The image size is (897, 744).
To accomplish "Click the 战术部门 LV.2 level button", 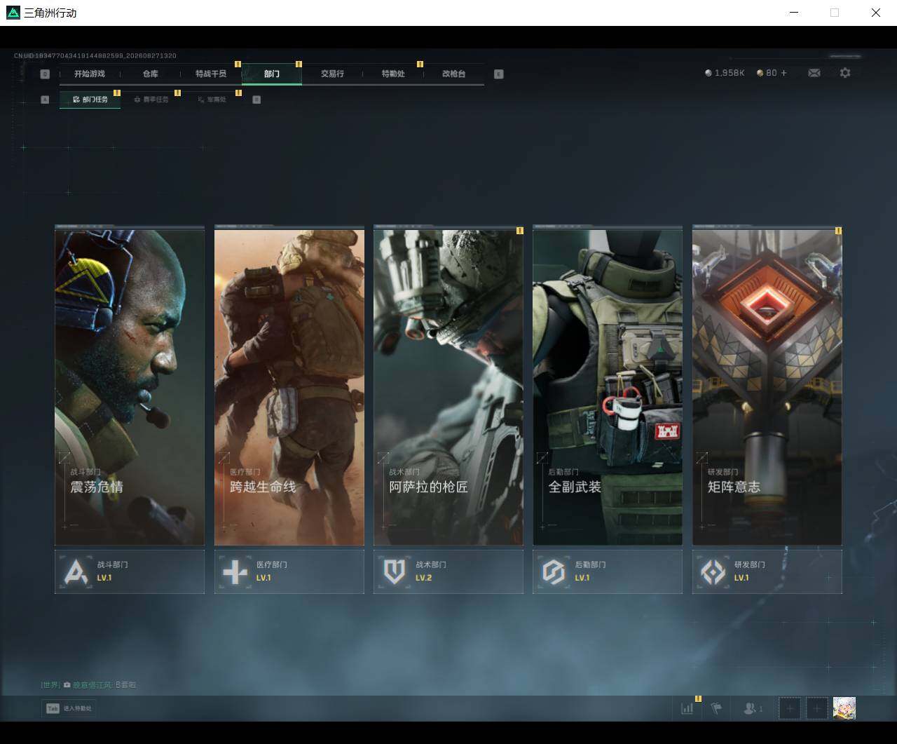I will 448,571.
